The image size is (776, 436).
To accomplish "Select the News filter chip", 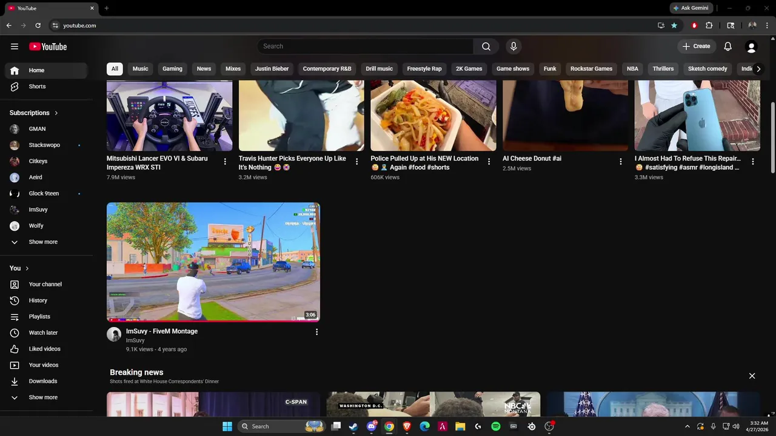I will click(204, 69).
